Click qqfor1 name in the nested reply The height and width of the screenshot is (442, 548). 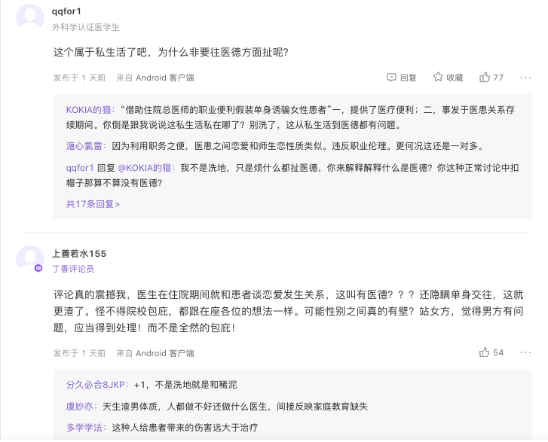(80, 168)
